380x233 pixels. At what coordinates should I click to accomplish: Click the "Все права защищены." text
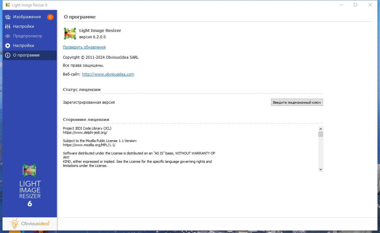[83, 65]
